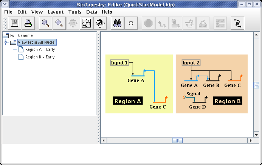Select Region A - Early in tree

click(40, 50)
